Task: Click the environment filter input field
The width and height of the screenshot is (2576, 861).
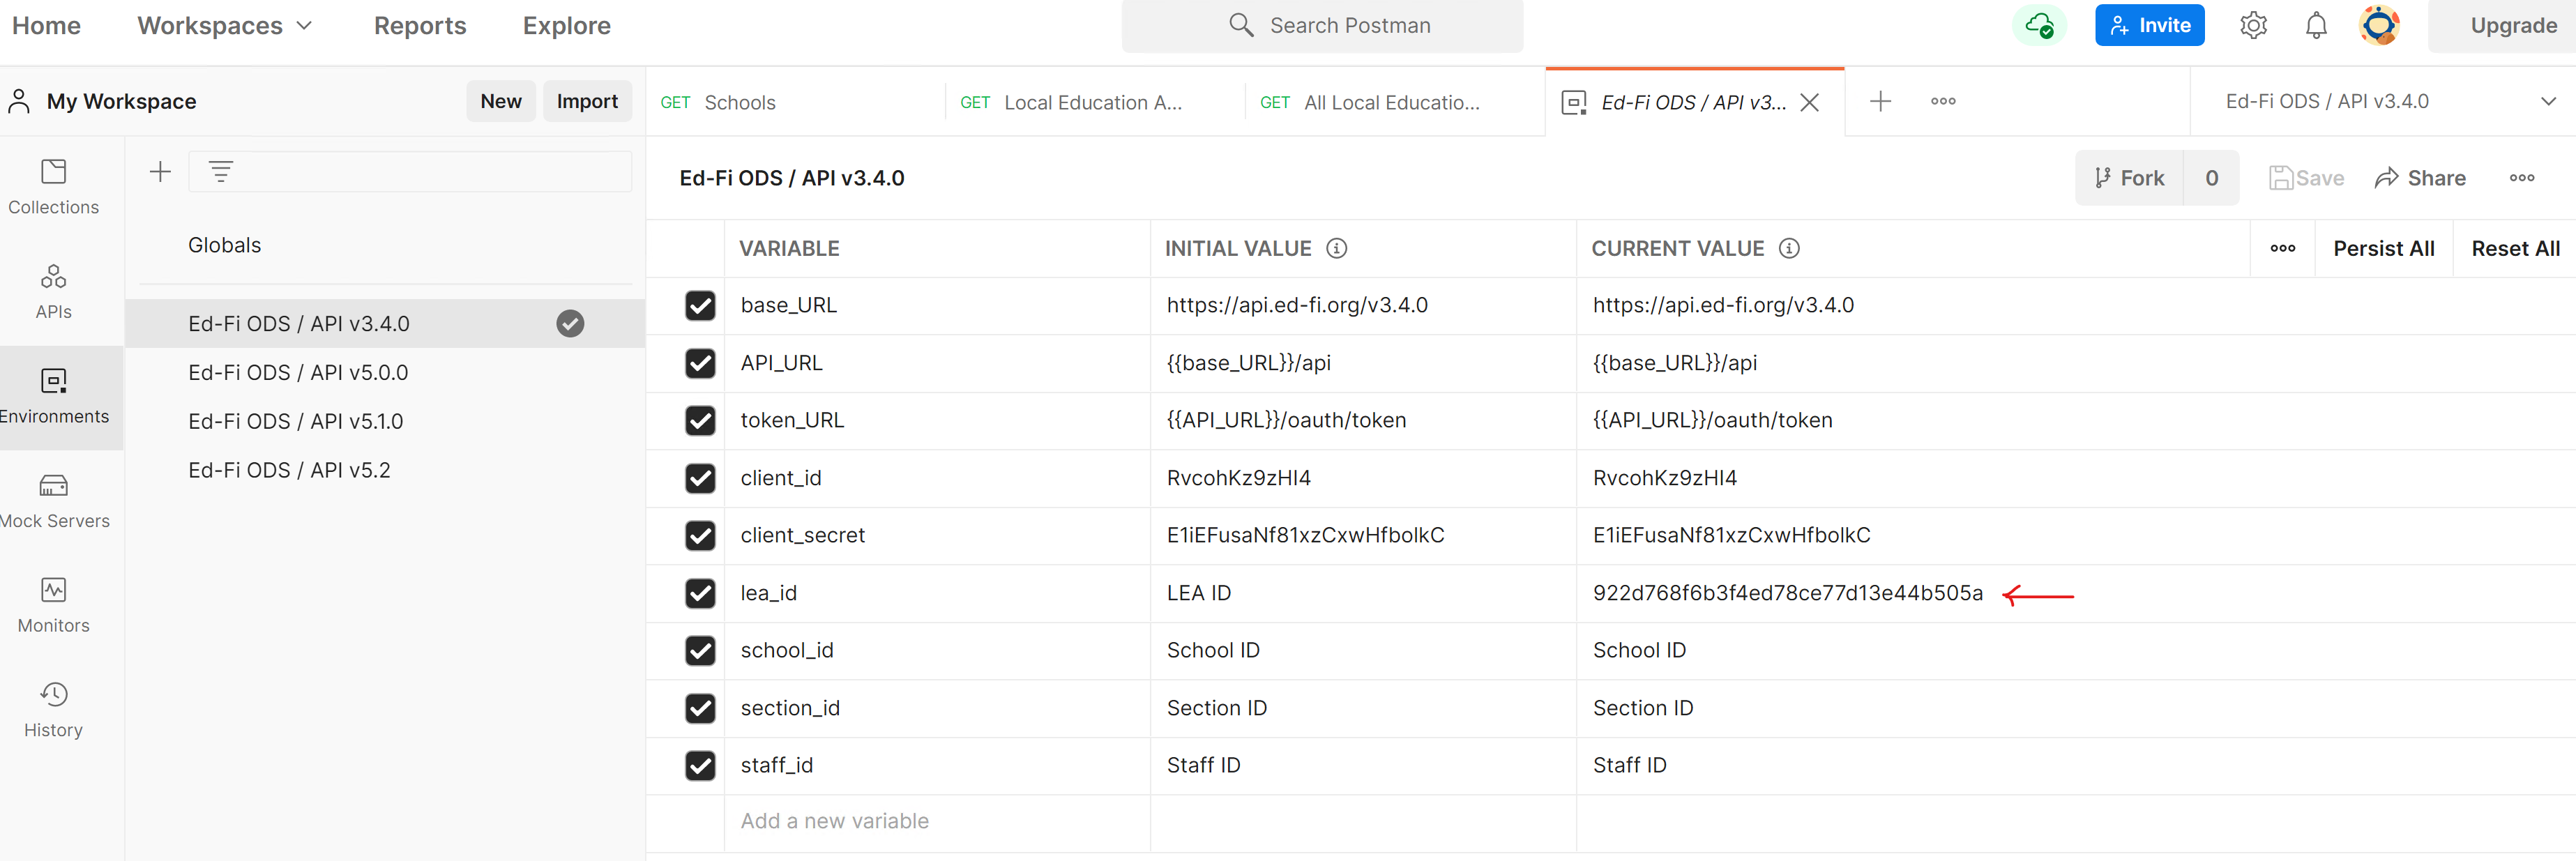Action: (410, 172)
